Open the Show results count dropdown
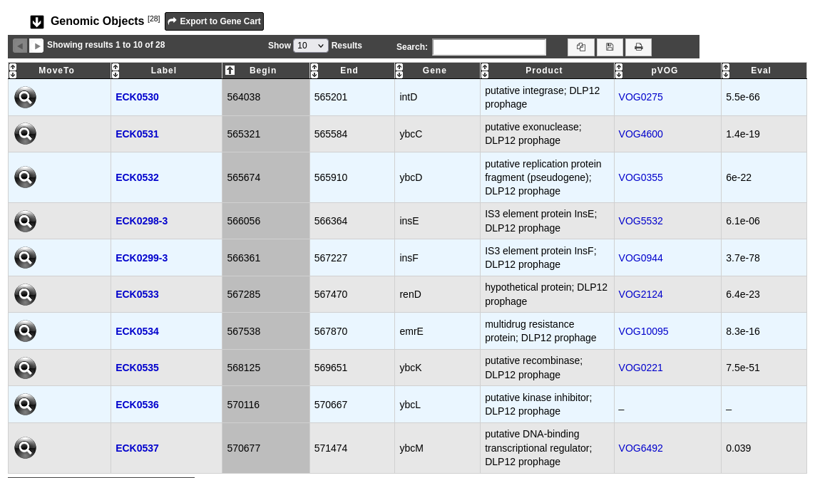The image size is (815, 478). pos(310,46)
